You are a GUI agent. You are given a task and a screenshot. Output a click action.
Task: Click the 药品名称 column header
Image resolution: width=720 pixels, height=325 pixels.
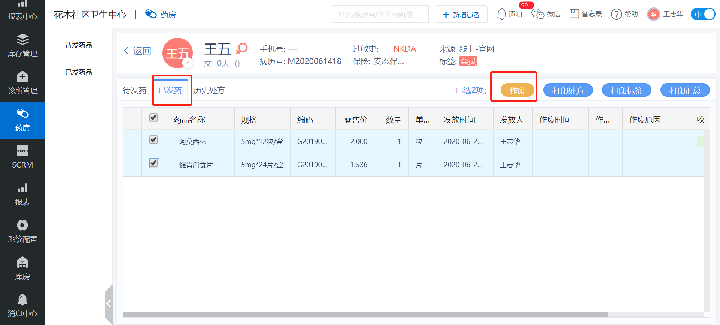(x=201, y=120)
